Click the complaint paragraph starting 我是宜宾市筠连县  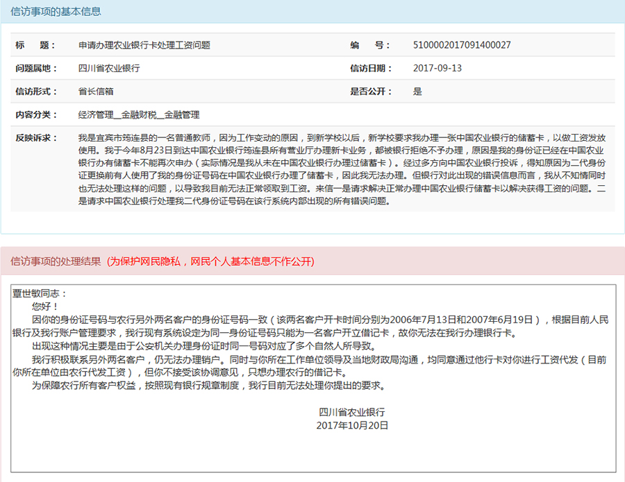pyautogui.click(x=342, y=169)
